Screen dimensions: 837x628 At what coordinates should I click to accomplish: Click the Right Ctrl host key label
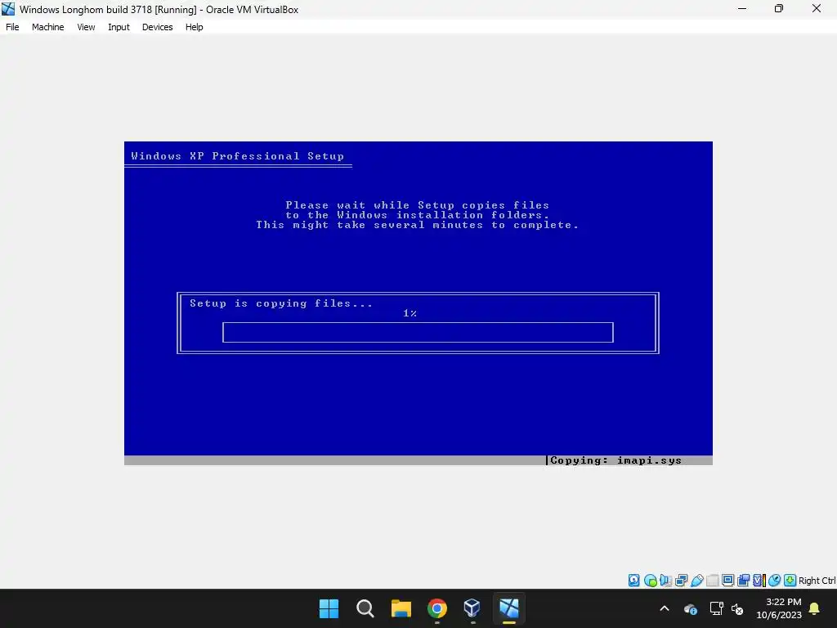pyautogui.click(x=817, y=581)
